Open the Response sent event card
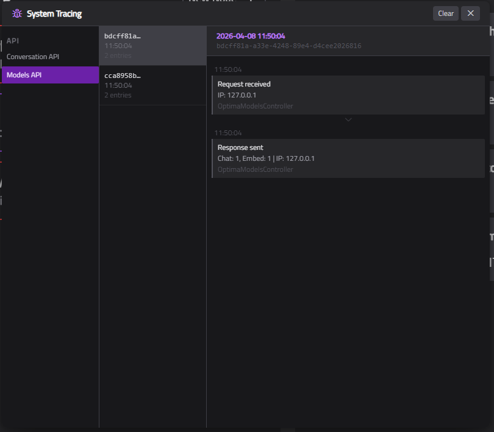This screenshot has width=494, height=432. pyautogui.click(x=348, y=158)
